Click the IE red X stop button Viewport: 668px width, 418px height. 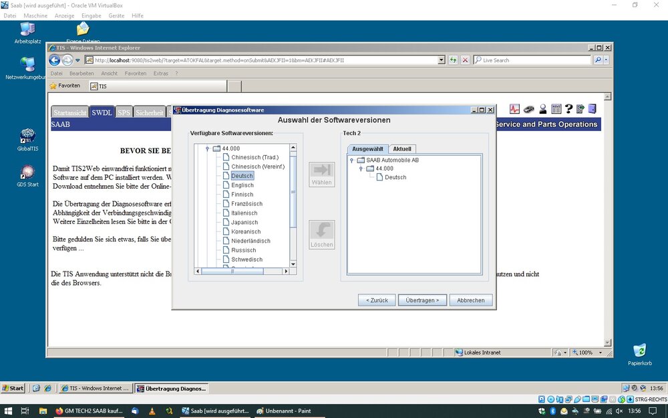click(465, 60)
